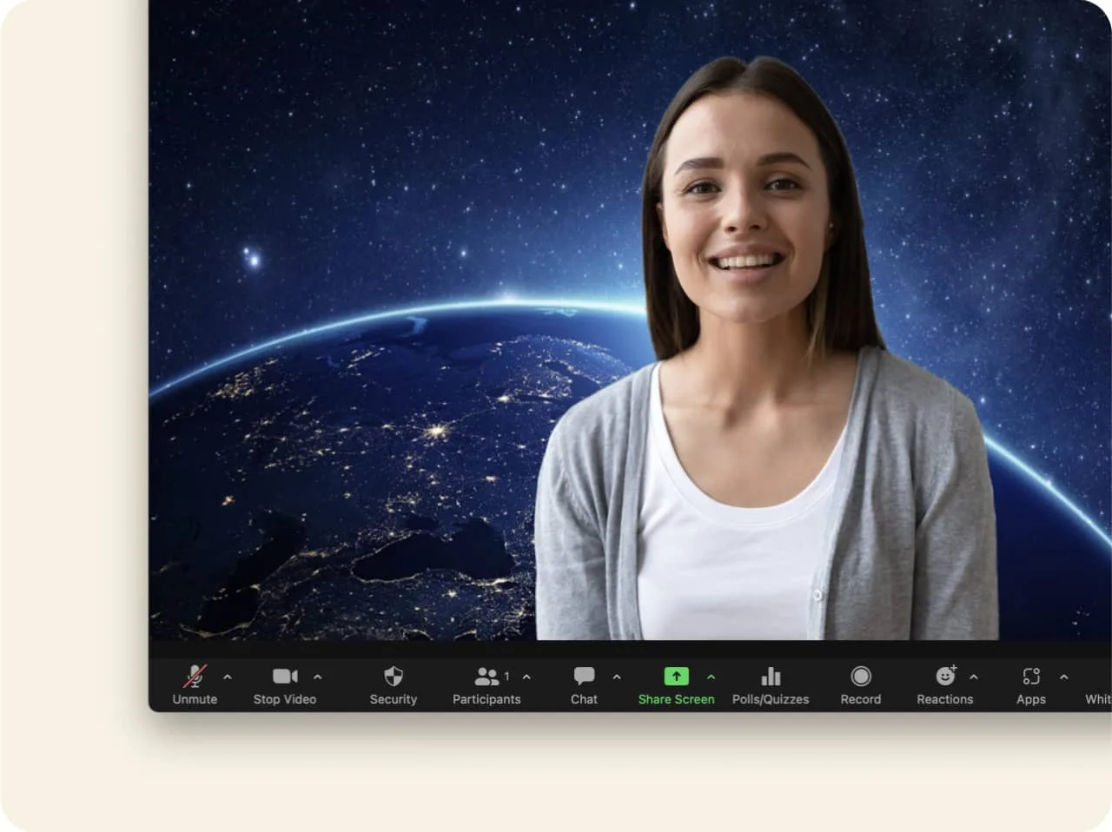The image size is (1112, 832).
Task: Open the Reactions smiley icon
Action: click(x=945, y=676)
